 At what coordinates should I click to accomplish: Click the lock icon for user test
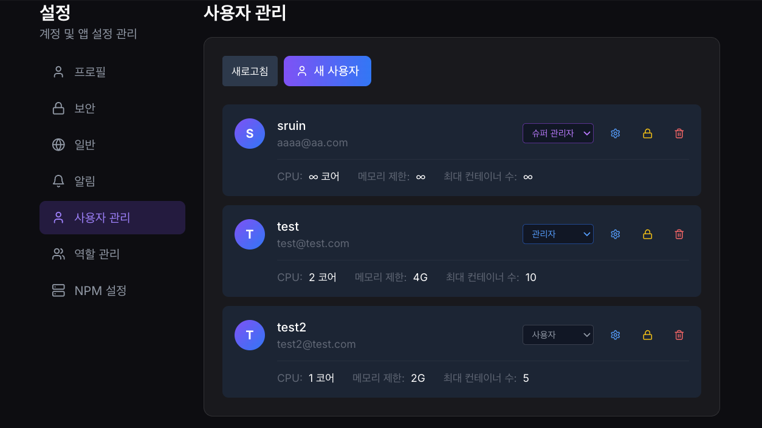[x=647, y=234]
